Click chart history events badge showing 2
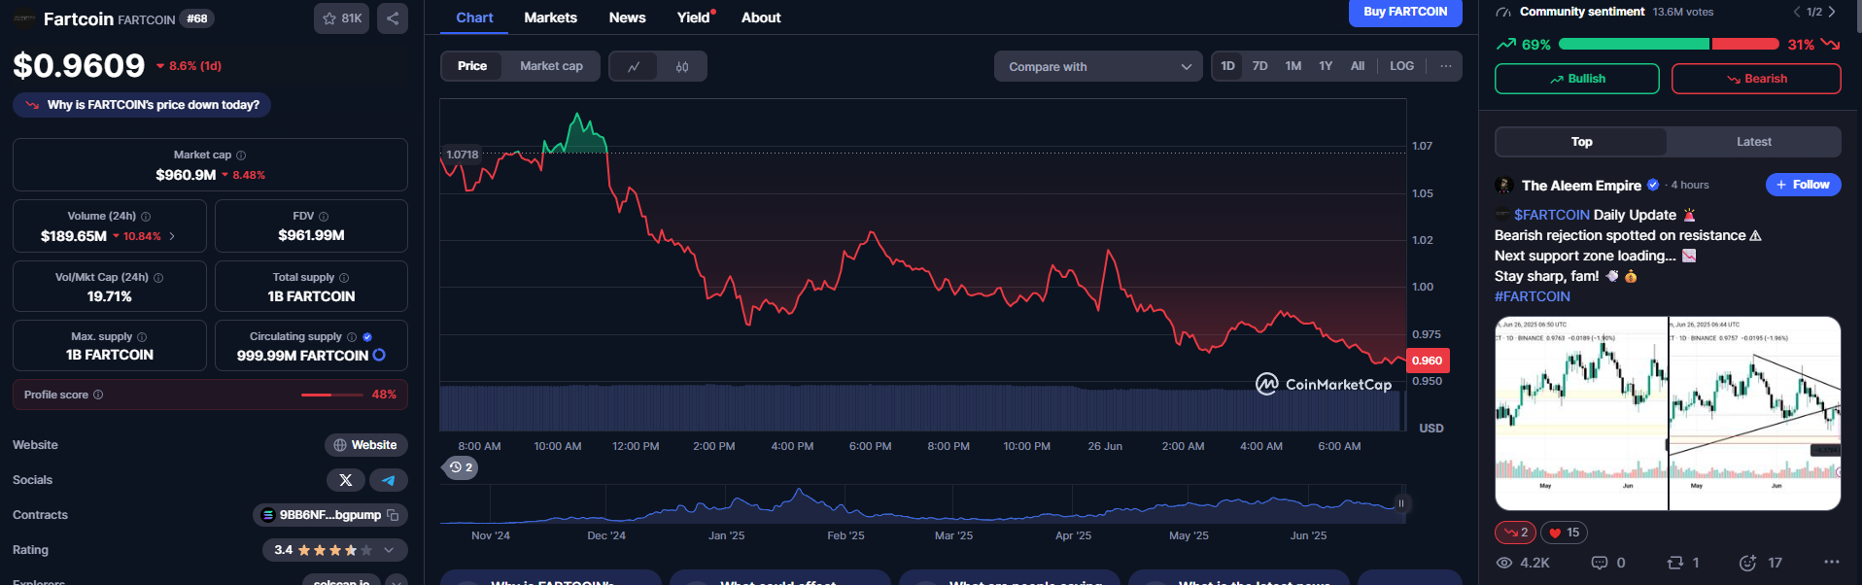The image size is (1862, 585). 462,467
